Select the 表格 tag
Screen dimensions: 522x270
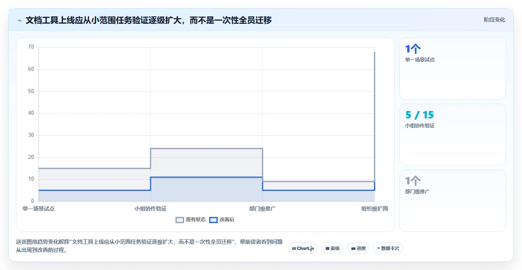pyautogui.click(x=333, y=248)
